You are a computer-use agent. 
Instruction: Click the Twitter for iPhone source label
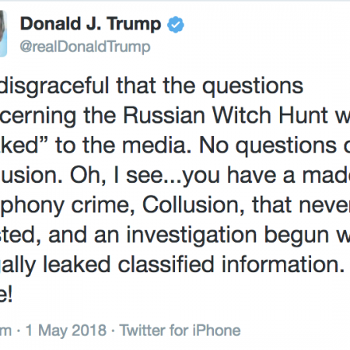[180, 331]
